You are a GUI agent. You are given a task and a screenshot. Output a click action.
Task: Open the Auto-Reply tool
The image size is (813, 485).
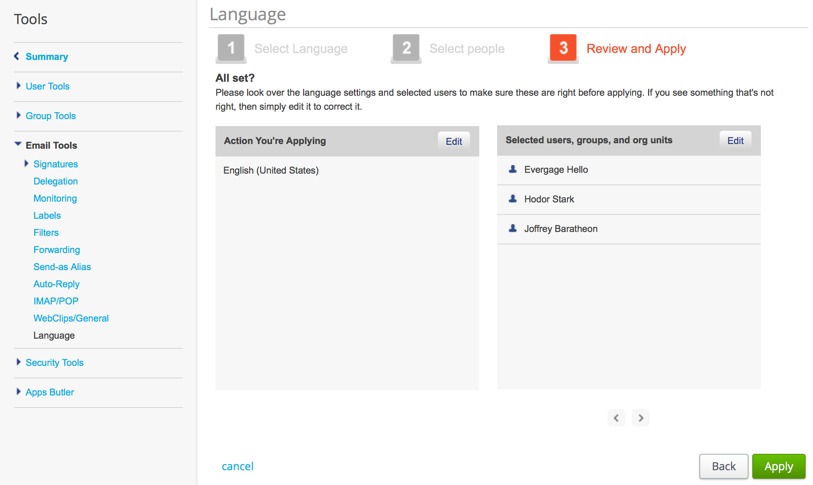[56, 284]
